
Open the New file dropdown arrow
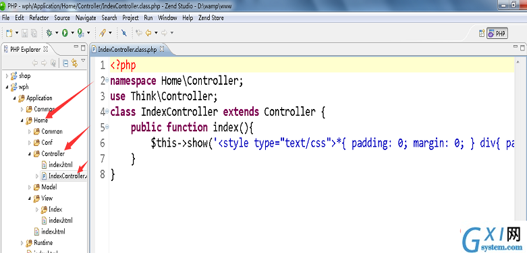[17, 33]
